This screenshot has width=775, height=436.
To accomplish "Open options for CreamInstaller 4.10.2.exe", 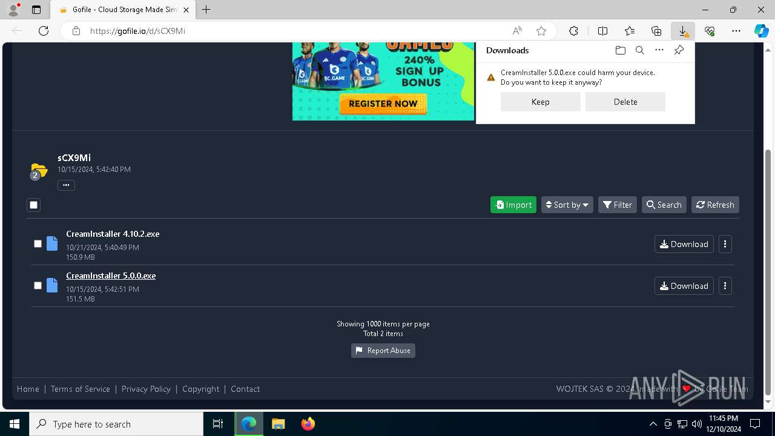I will click(725, 244).
